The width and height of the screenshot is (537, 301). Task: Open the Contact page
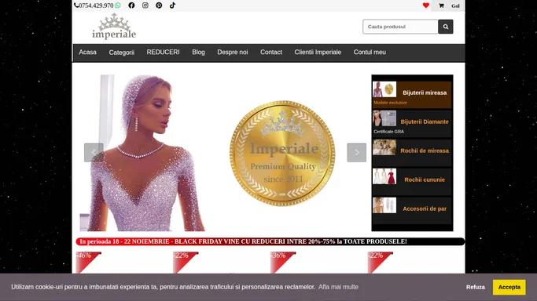(x=271, y=53)
